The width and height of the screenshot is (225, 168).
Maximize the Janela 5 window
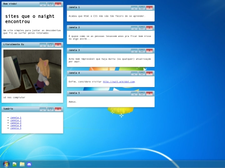point(142,94)
